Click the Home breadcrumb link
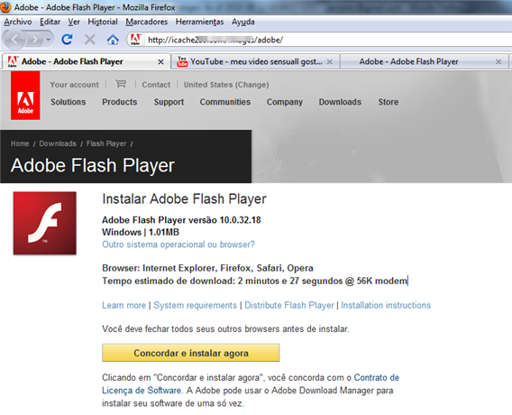Screen dimensions: 512x415 [x=20, y=143]
